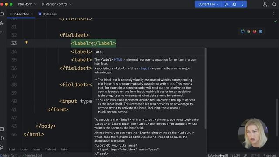Select body in the breadcrumb bar

point(24,150)
